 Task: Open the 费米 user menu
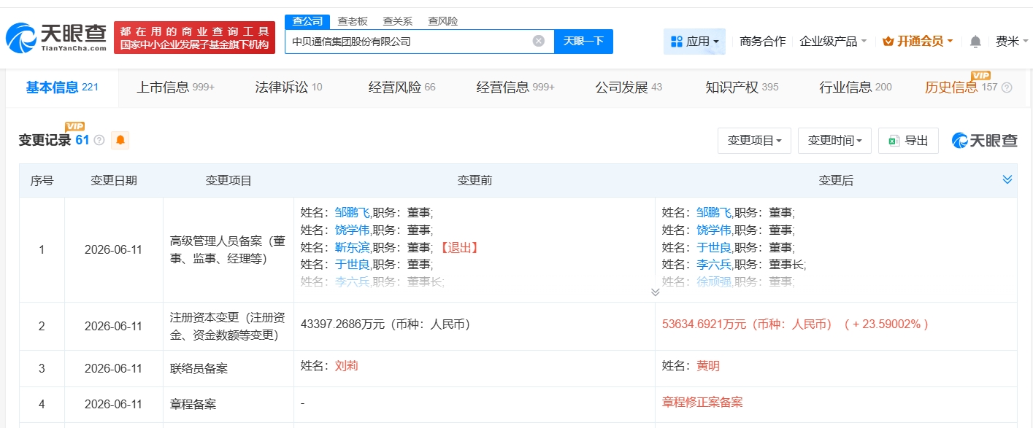[x=1011, y=42]
